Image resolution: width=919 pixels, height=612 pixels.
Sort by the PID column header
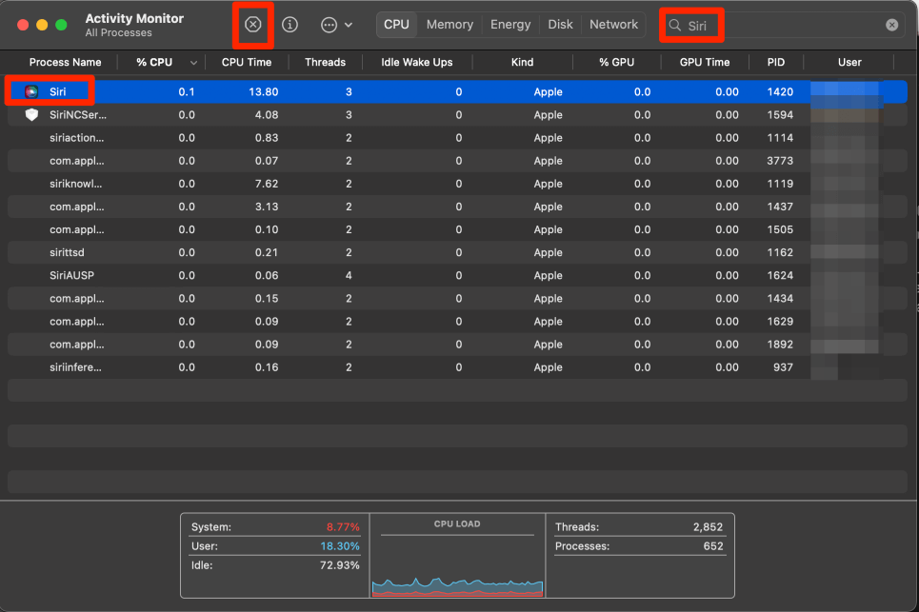(775, 62)
